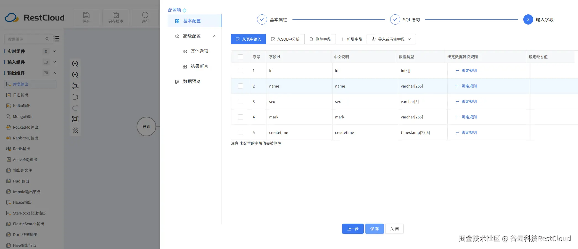578x249 pixels.
Task: Select the 开始 node on canvas
Action: [146, 127]
